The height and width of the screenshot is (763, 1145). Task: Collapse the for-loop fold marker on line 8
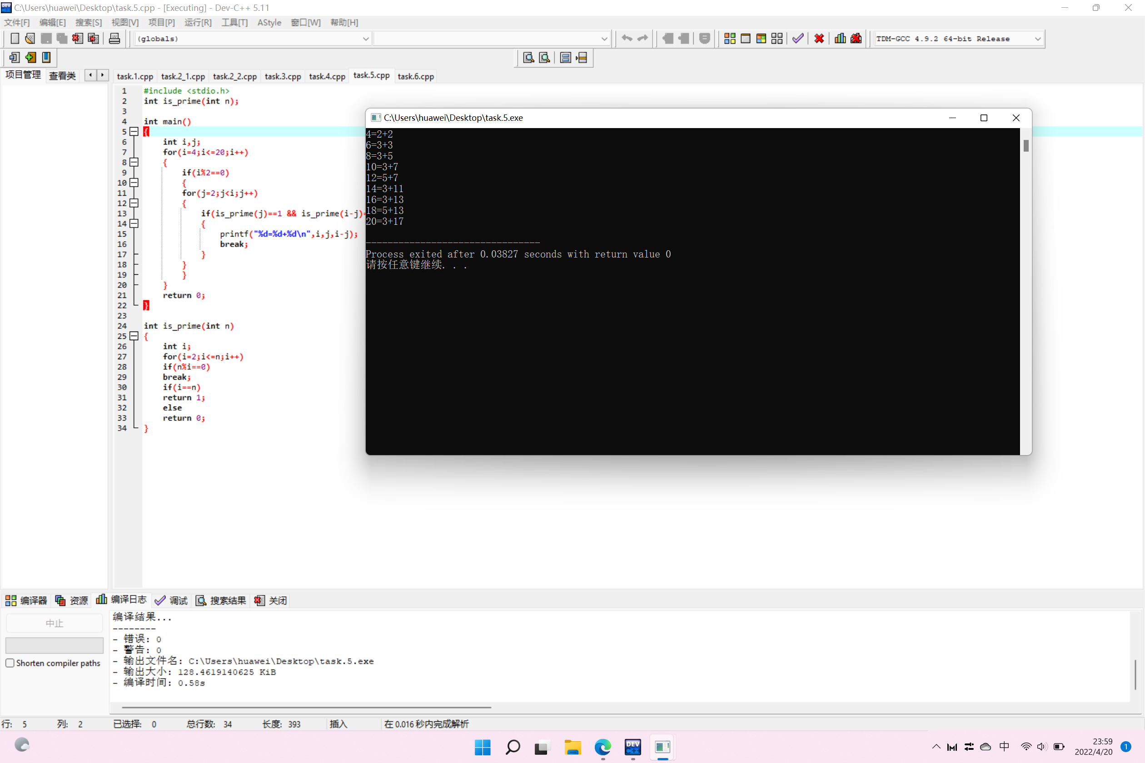[x=134, y=162]
